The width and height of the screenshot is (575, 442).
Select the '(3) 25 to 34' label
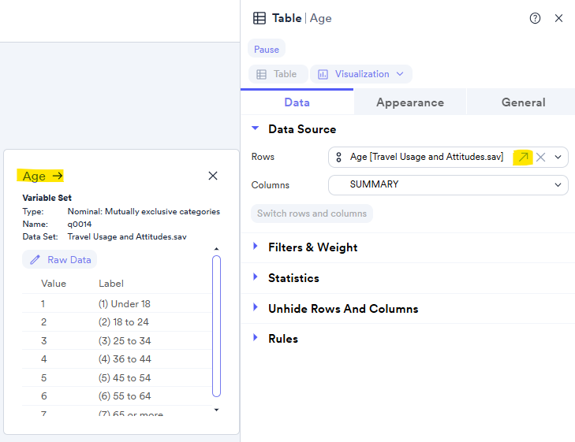(x=125, y=341)
